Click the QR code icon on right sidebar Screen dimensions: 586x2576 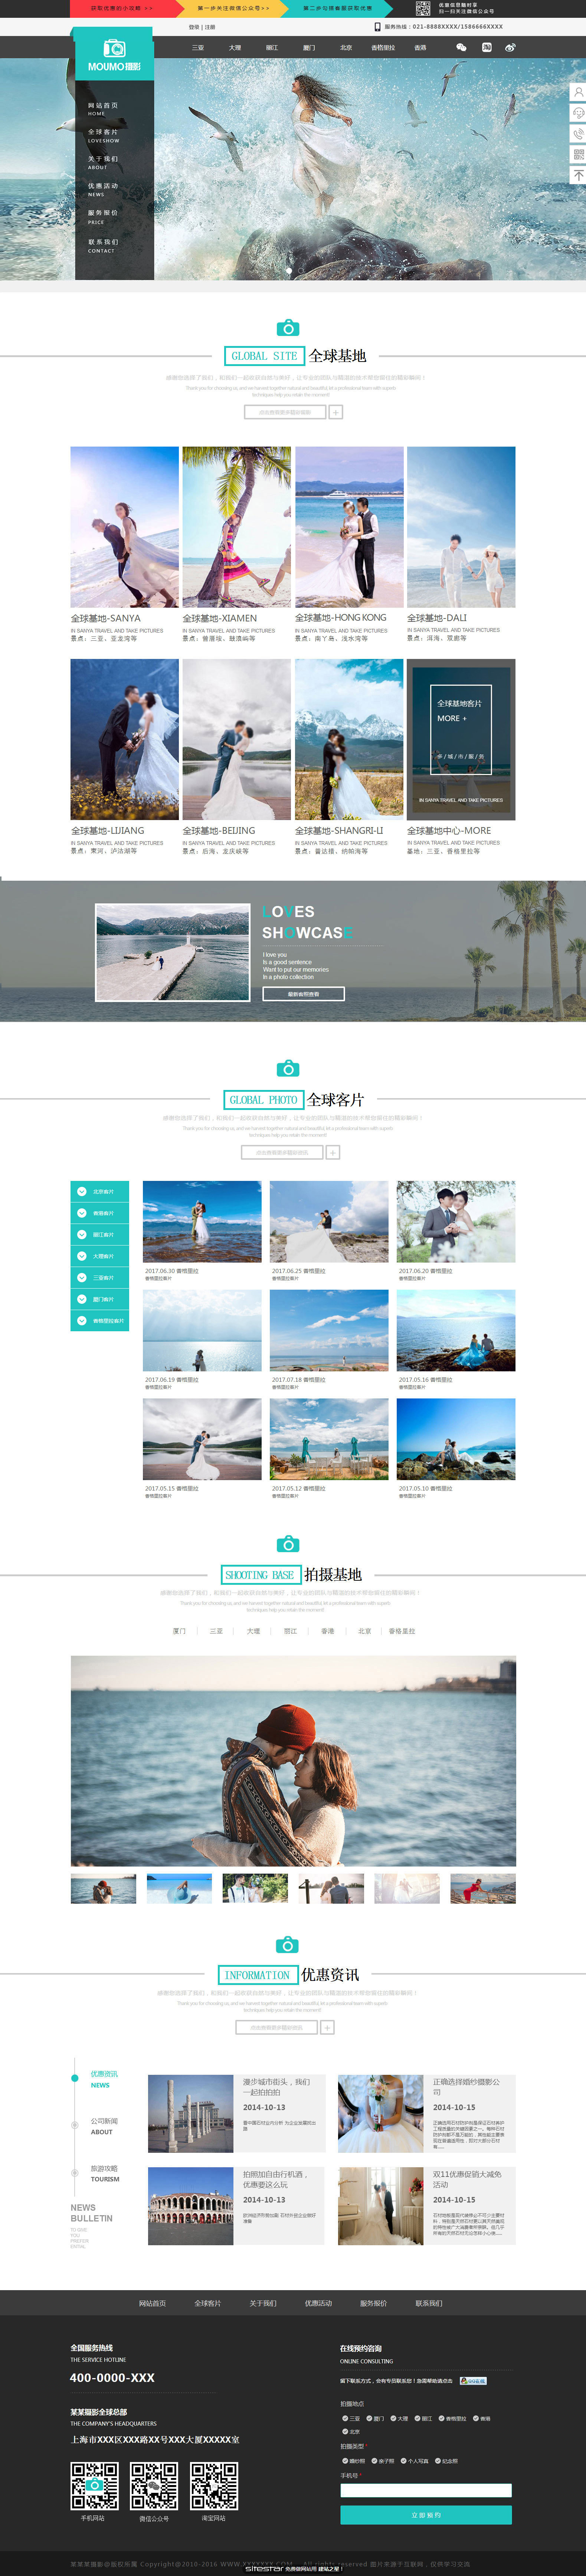click(x=577, y=154)
